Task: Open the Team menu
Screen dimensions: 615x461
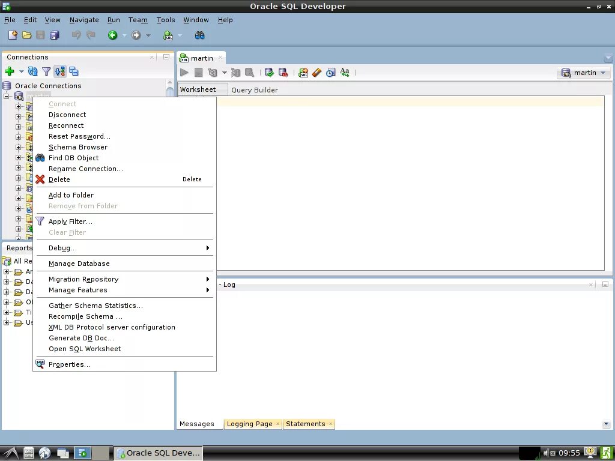Action: coord(138,20)
